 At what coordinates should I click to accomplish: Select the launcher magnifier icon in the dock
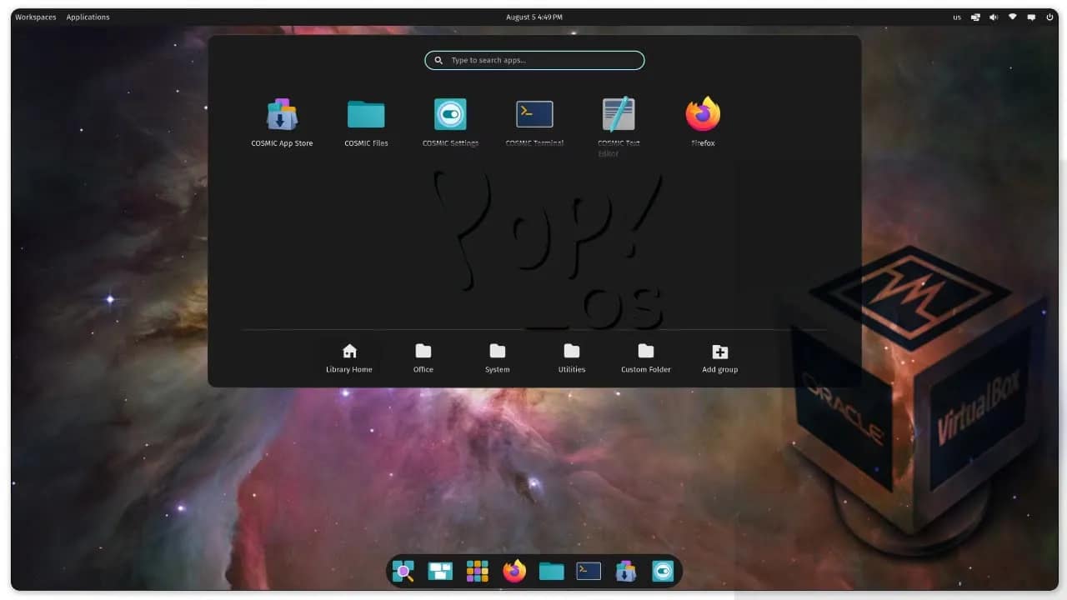coord(403,571)
